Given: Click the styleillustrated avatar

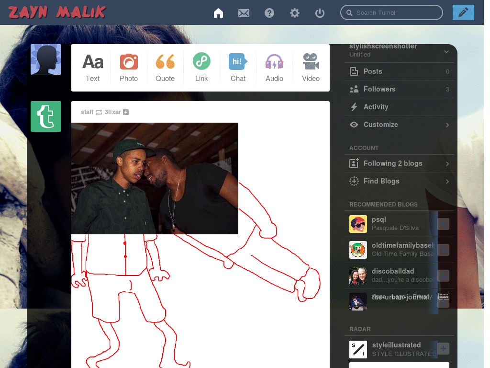Looking at the screenshot, I should [x=358, y=349].
